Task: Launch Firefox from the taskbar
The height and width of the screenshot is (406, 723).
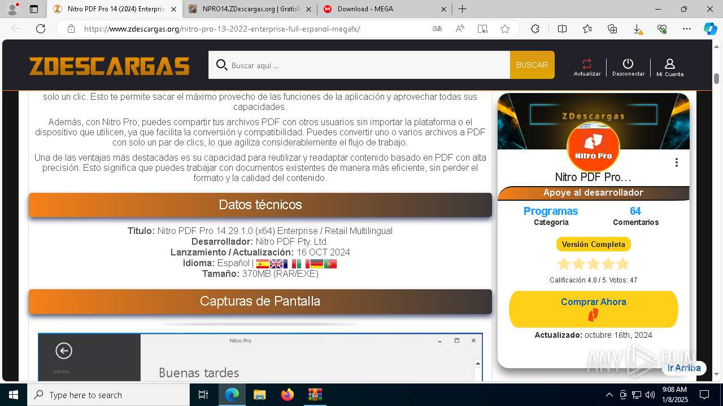Action: click(x=288, y=395)
